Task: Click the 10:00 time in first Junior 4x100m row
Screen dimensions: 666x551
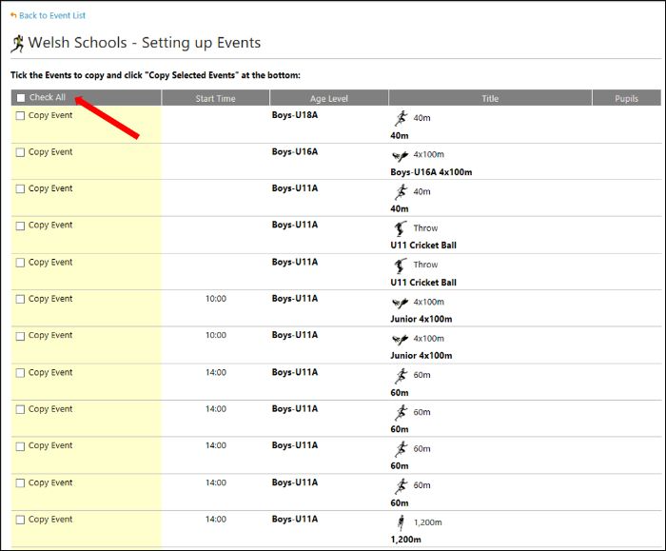Action: (216, 299)
